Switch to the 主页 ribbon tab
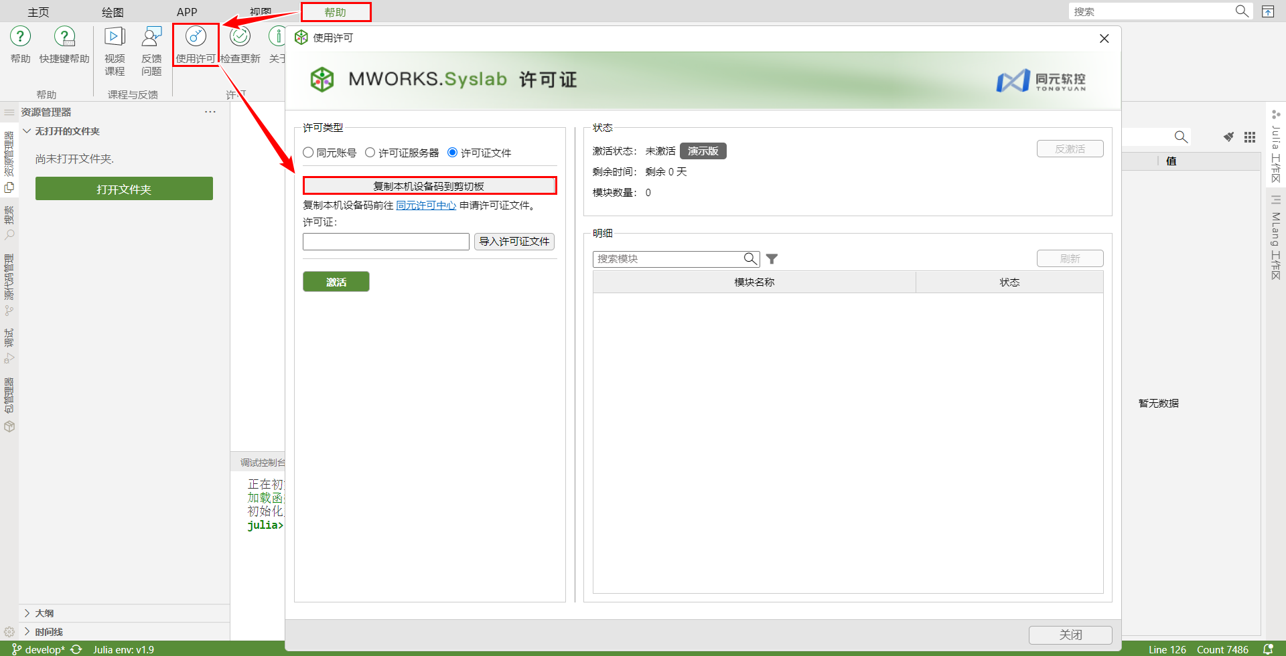This screenshot has width=1286, height=656. coord(38,12)
